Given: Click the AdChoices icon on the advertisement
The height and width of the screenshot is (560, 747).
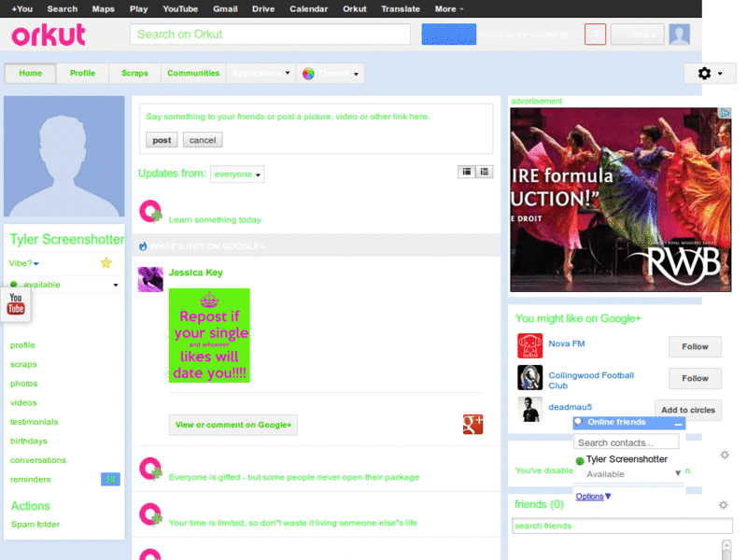Looking at the screenshot, I should click(x=725, y=113).
